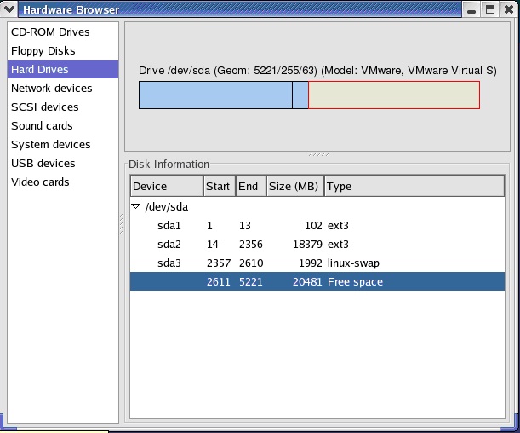The image size is (520, 433).
Task: Show SCSI devices list
Action: coord(44,107)
